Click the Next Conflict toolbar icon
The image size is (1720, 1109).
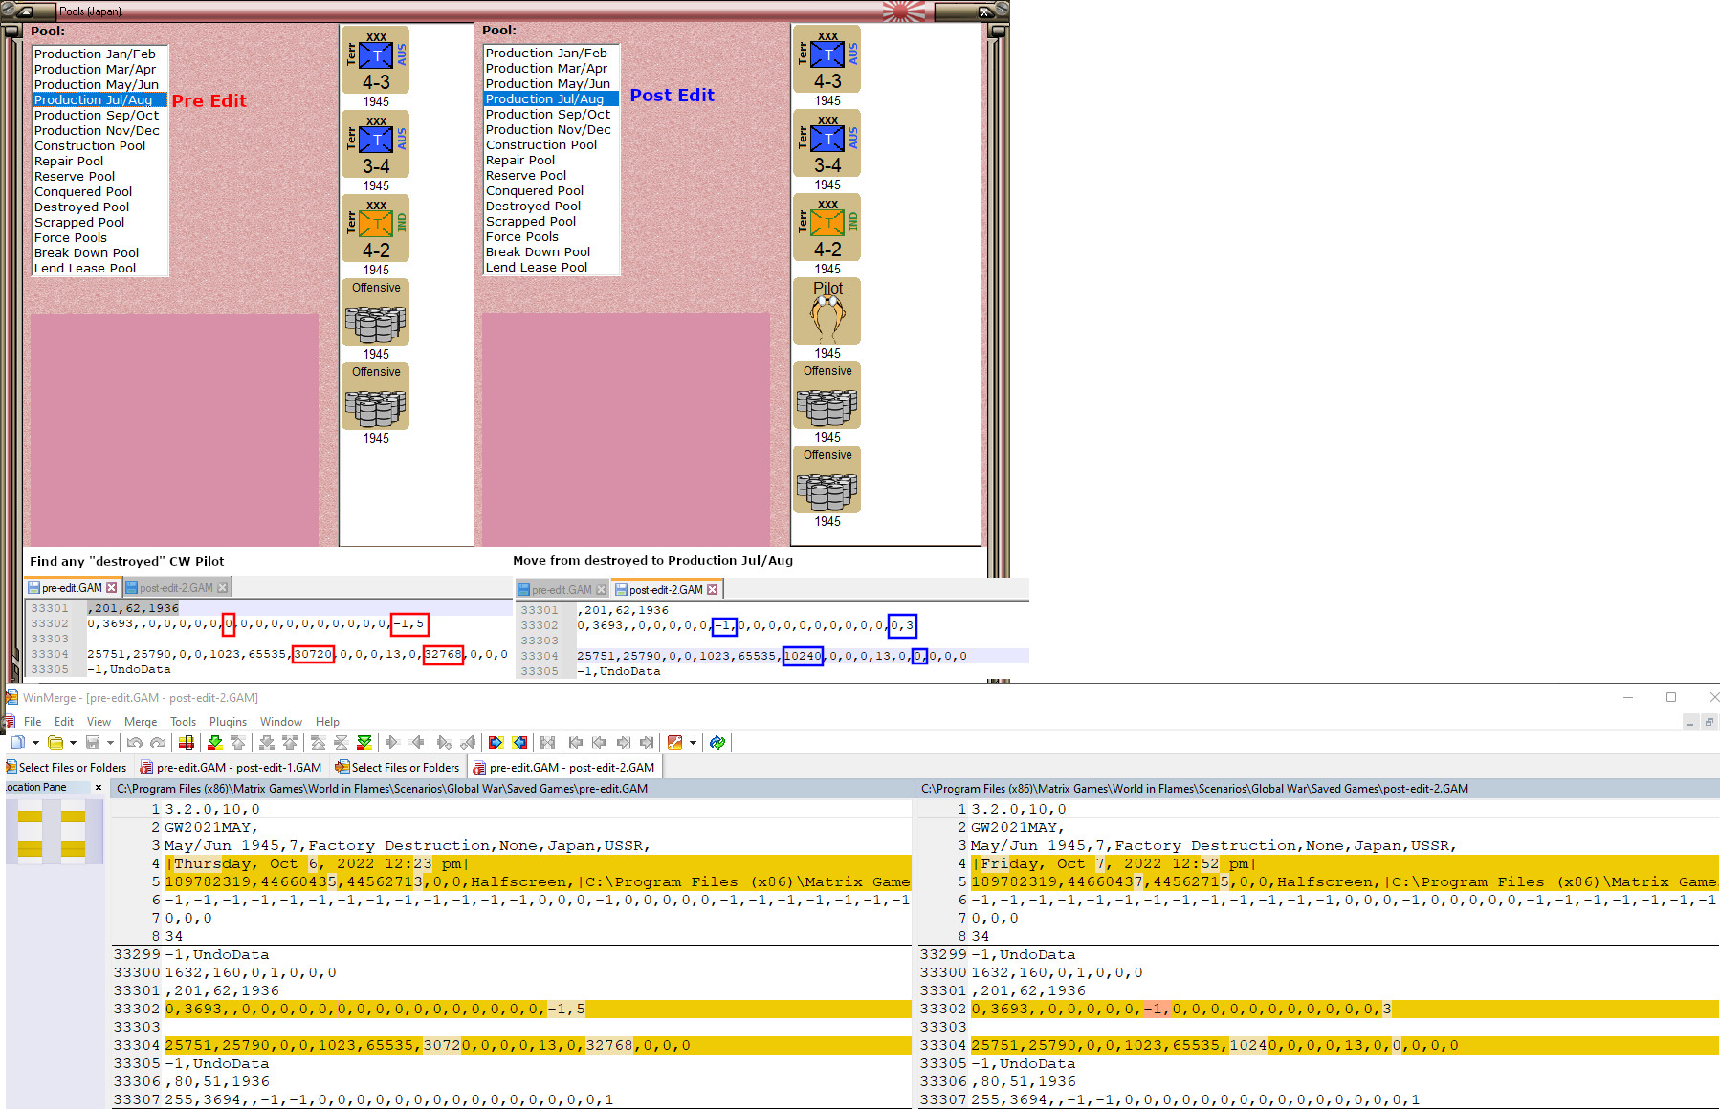(x=266, y=742)
